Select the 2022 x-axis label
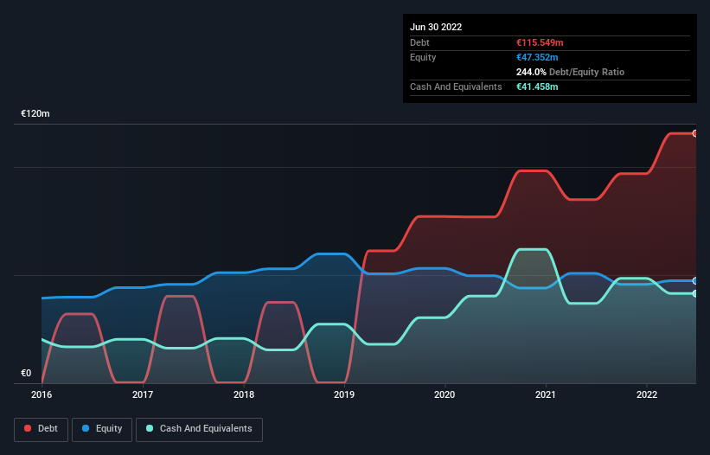 pyautogui.click(x=647, y=394)
